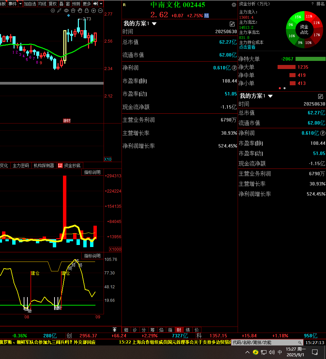This screenshot has height=359, width=326.
Task: Open upper 指标说明 for fund flow
Action: click(x=92, y=172)
